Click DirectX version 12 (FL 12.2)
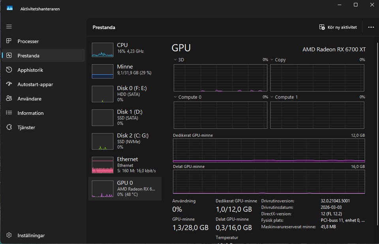Screen dimensions: 379x244 tap(331, 214)
